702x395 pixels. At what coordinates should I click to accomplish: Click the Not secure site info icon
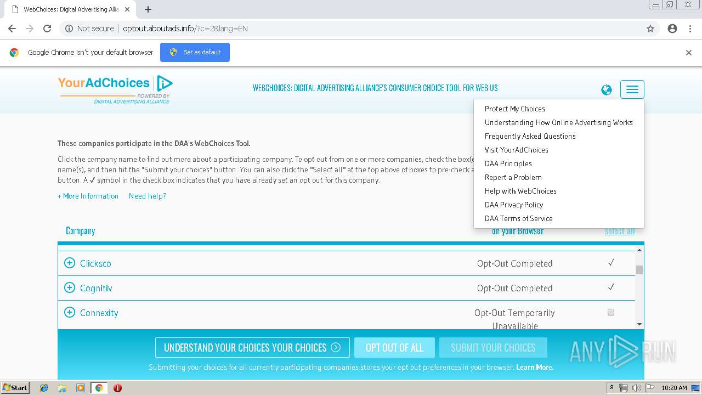coord(69,29)
